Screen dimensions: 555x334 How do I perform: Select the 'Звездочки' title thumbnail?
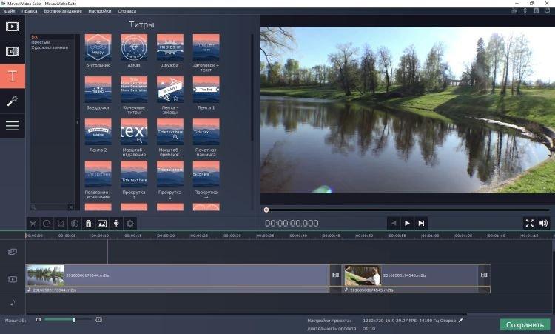tap(98, 90)
